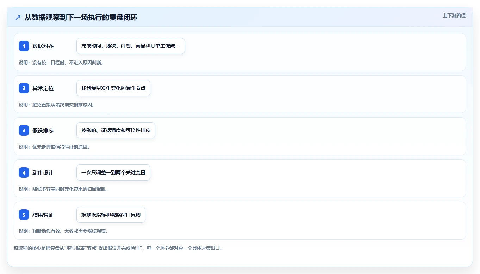
Task: Click the 异常定位 step label
Action: tap(43, 88)
